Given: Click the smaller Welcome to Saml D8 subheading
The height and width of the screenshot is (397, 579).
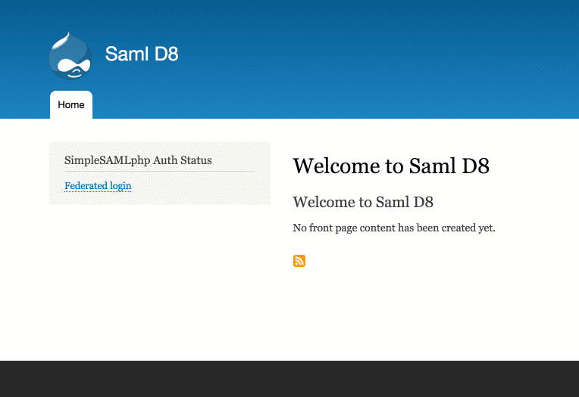Looking at the screenshot, I should [363, 202].
